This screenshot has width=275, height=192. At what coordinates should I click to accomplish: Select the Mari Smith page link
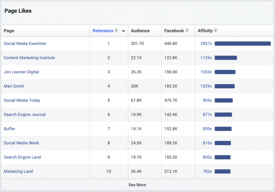tap(14, 86)
